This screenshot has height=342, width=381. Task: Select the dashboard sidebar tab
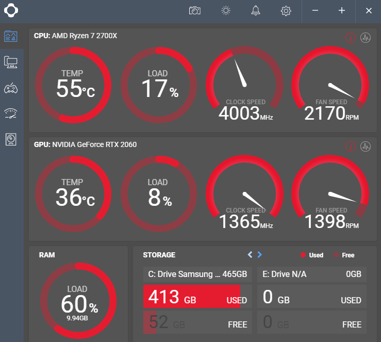pos(11,37)
